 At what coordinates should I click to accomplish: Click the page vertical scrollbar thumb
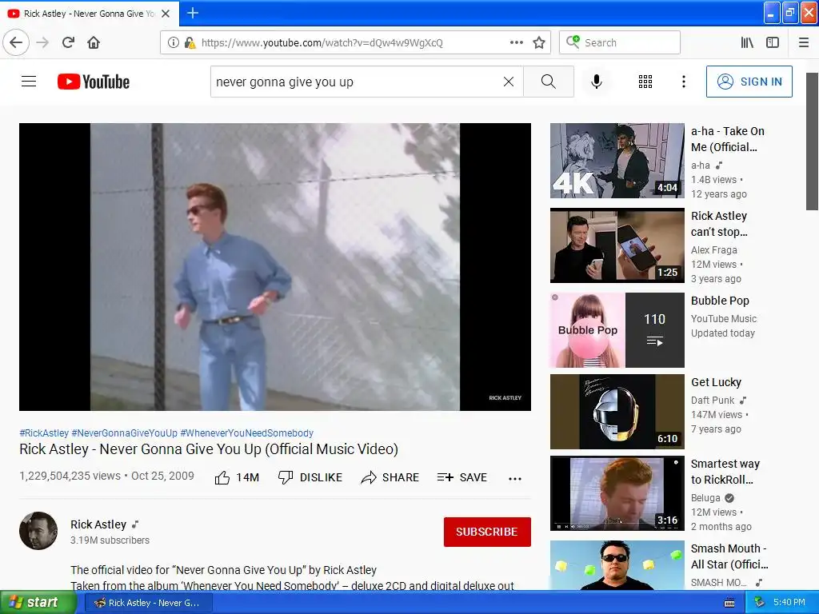812,141
